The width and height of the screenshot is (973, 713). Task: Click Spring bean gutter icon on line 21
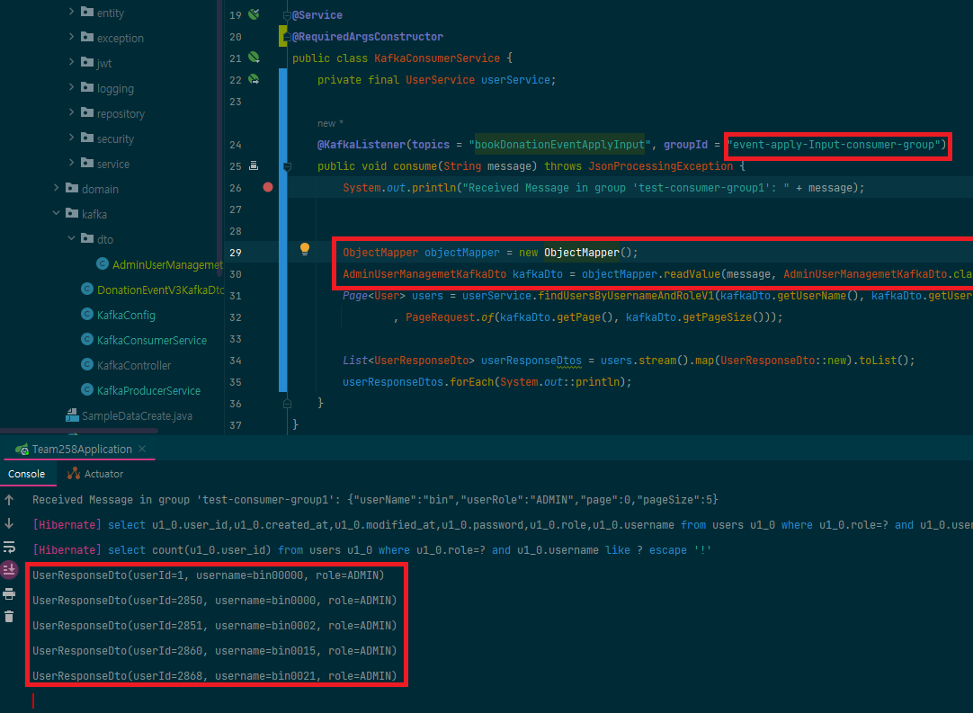(254, 58)
